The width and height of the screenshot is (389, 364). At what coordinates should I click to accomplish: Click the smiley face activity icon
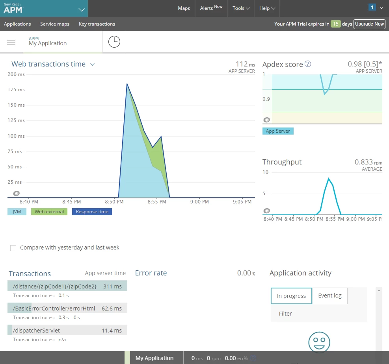pyautogui.click(x=319, y=342)
